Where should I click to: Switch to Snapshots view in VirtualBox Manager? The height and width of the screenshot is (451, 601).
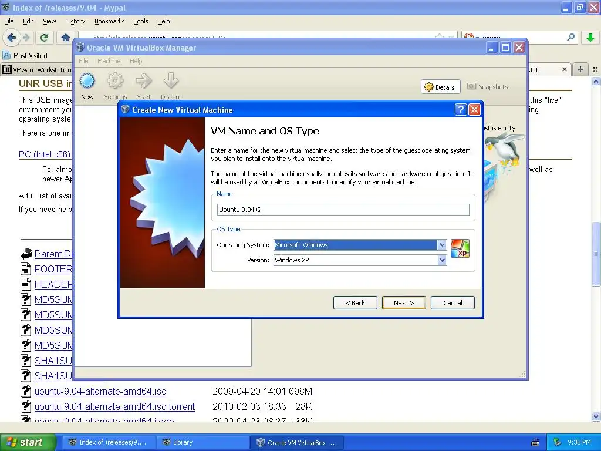[x=488, y=87]
